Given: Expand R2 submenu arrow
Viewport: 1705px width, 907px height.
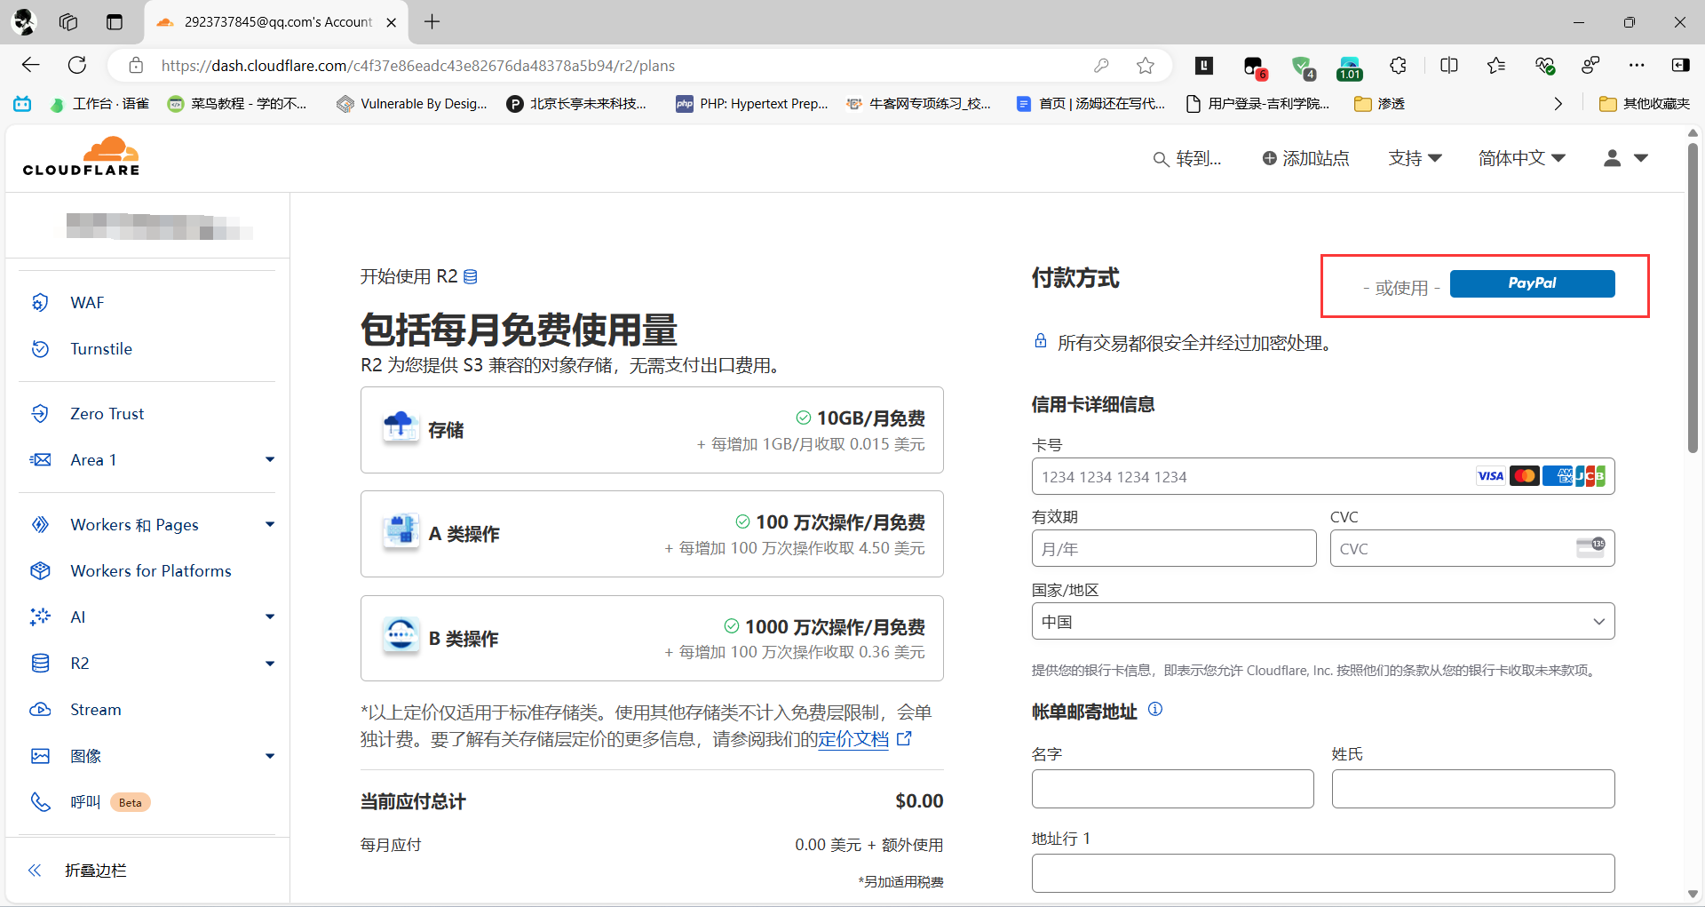Looking at the screenshot, I should point(270,664).
